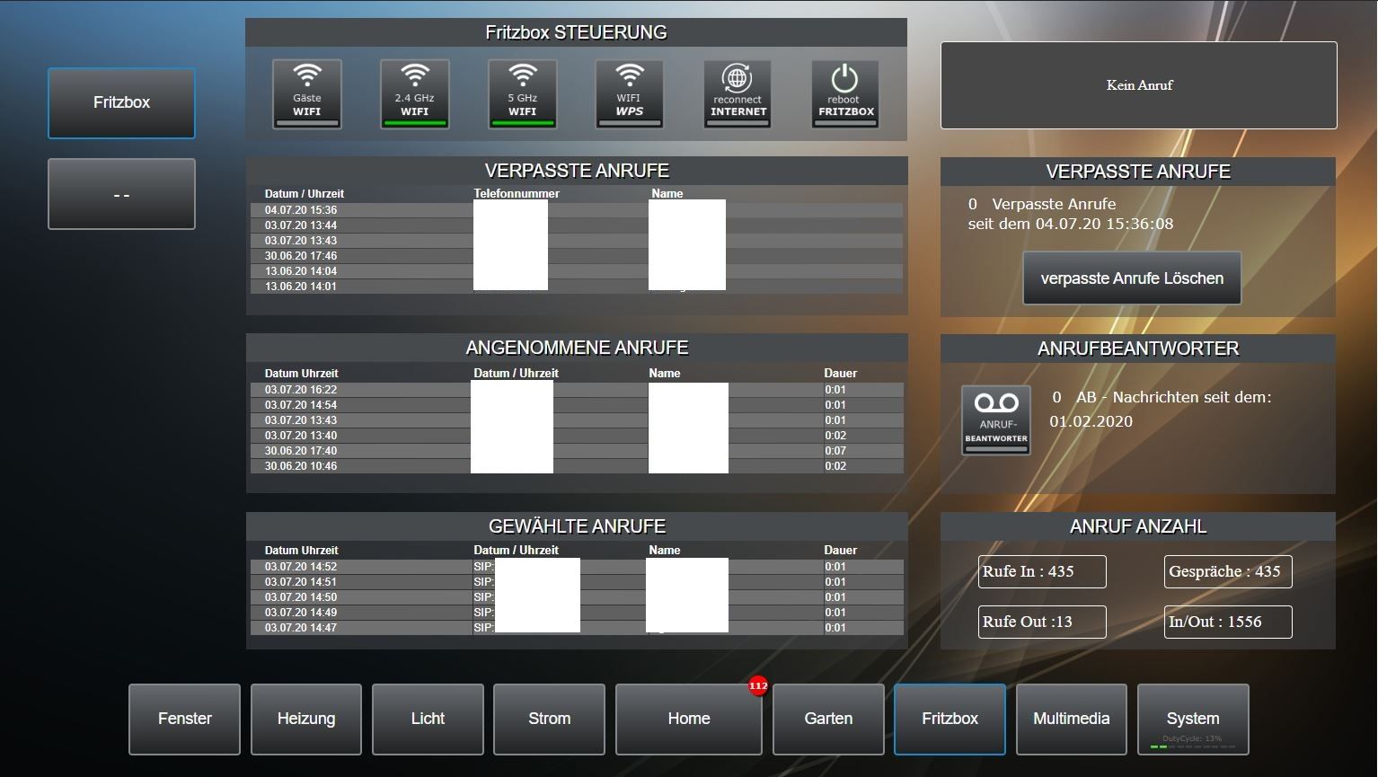The width and height of the screenshot is (1378, 777).
Task: Click the reconnect INTERNET icon
Action: point(738,94)
